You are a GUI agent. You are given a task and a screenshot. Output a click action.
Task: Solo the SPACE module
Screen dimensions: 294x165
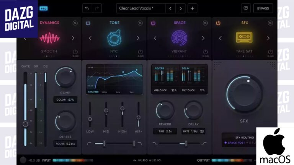pos(205,23)
